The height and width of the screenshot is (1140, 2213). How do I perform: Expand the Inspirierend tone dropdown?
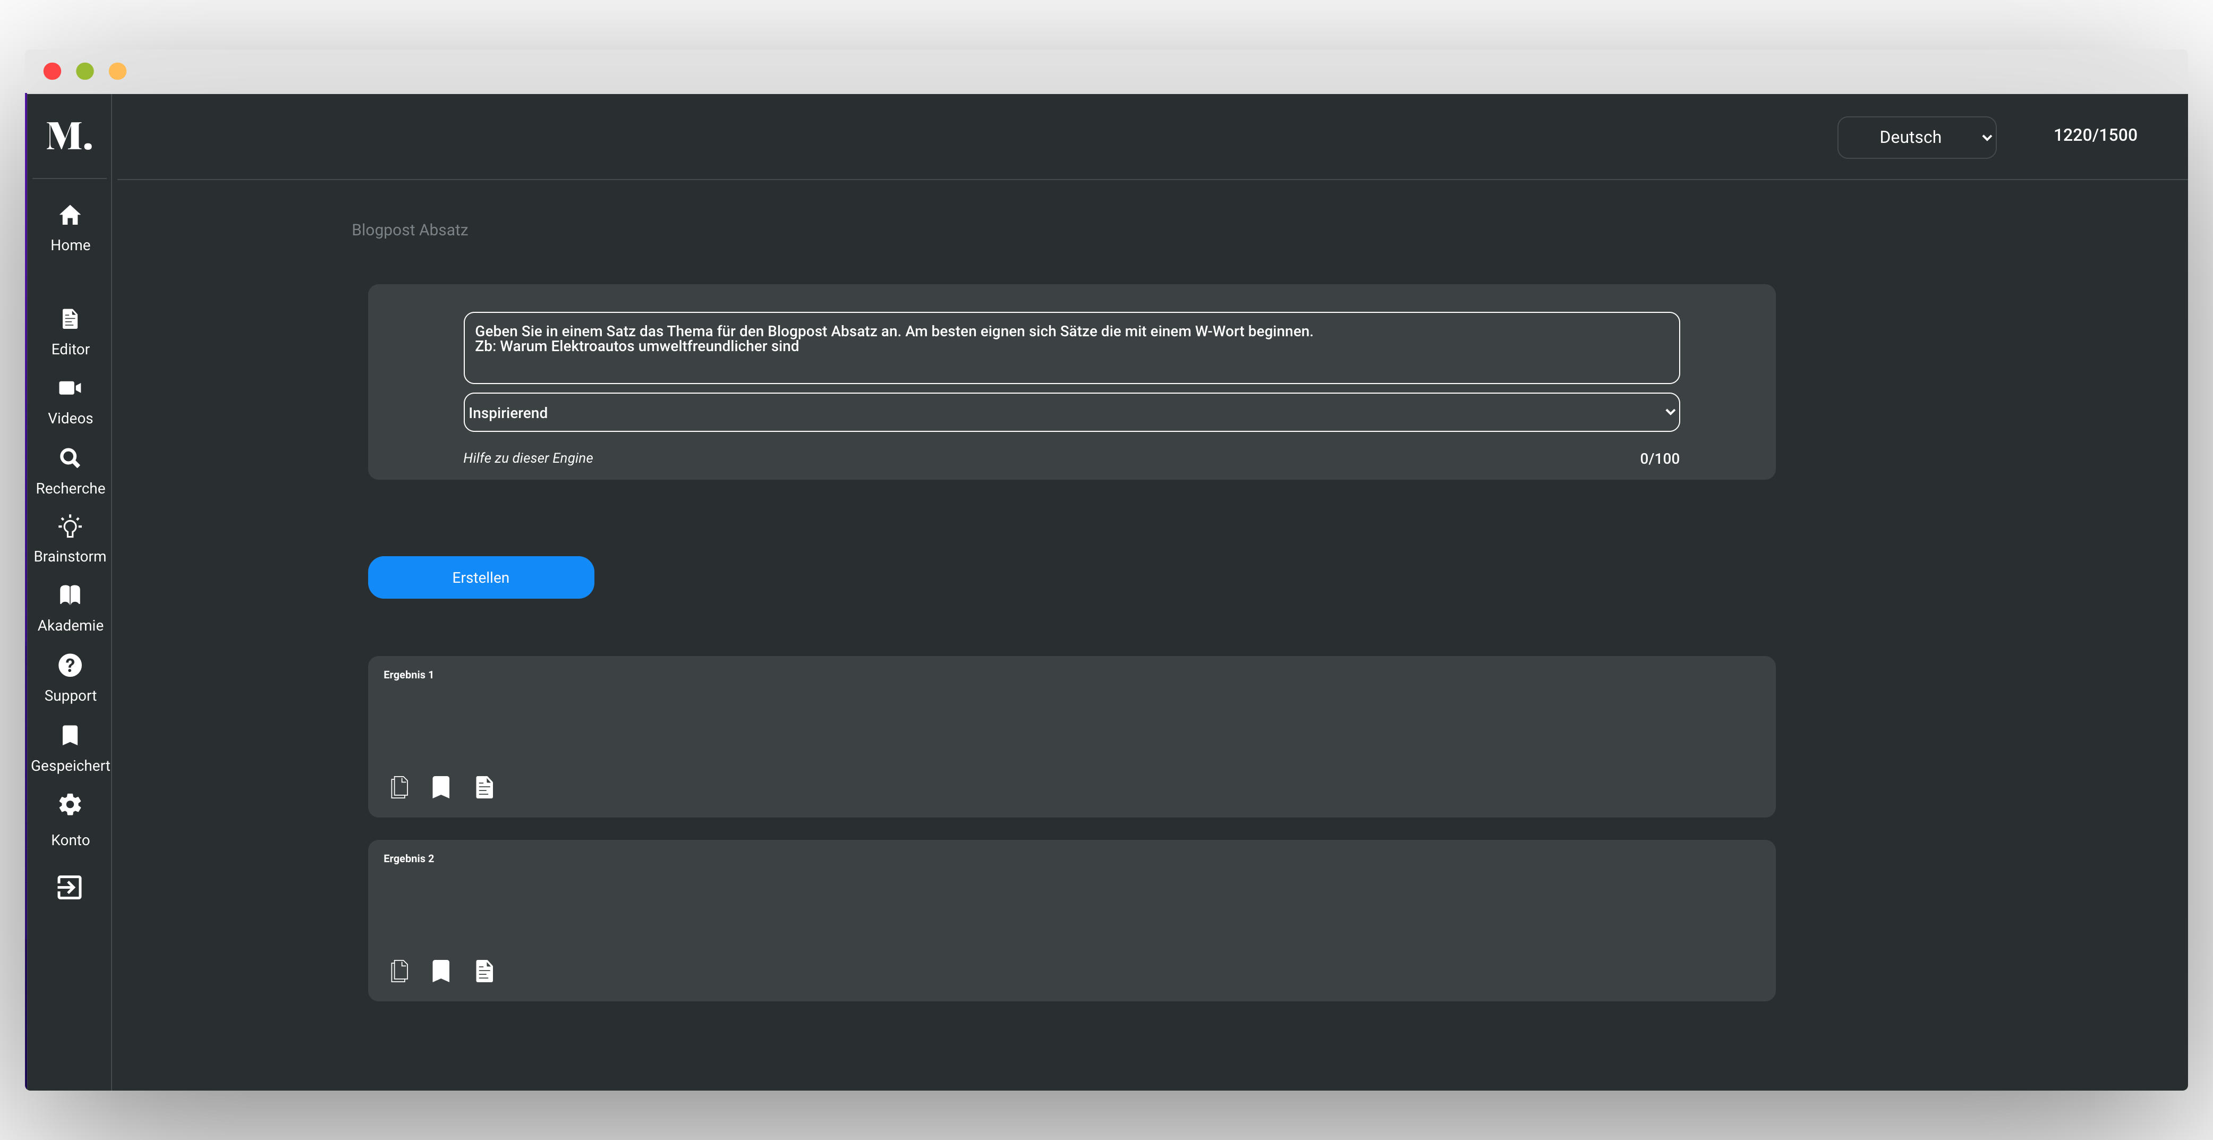point(1070,412)
